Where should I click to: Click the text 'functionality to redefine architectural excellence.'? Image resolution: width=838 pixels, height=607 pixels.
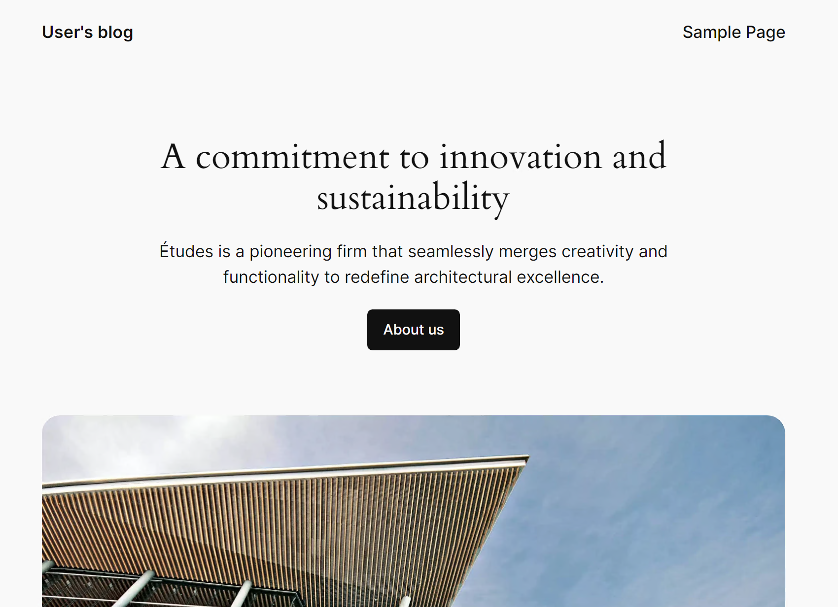point(413,277)
